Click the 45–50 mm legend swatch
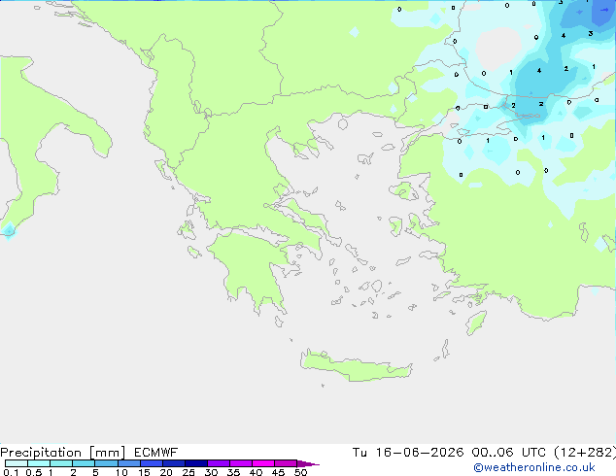Screen dimensions: 616x476 (286, 463)
